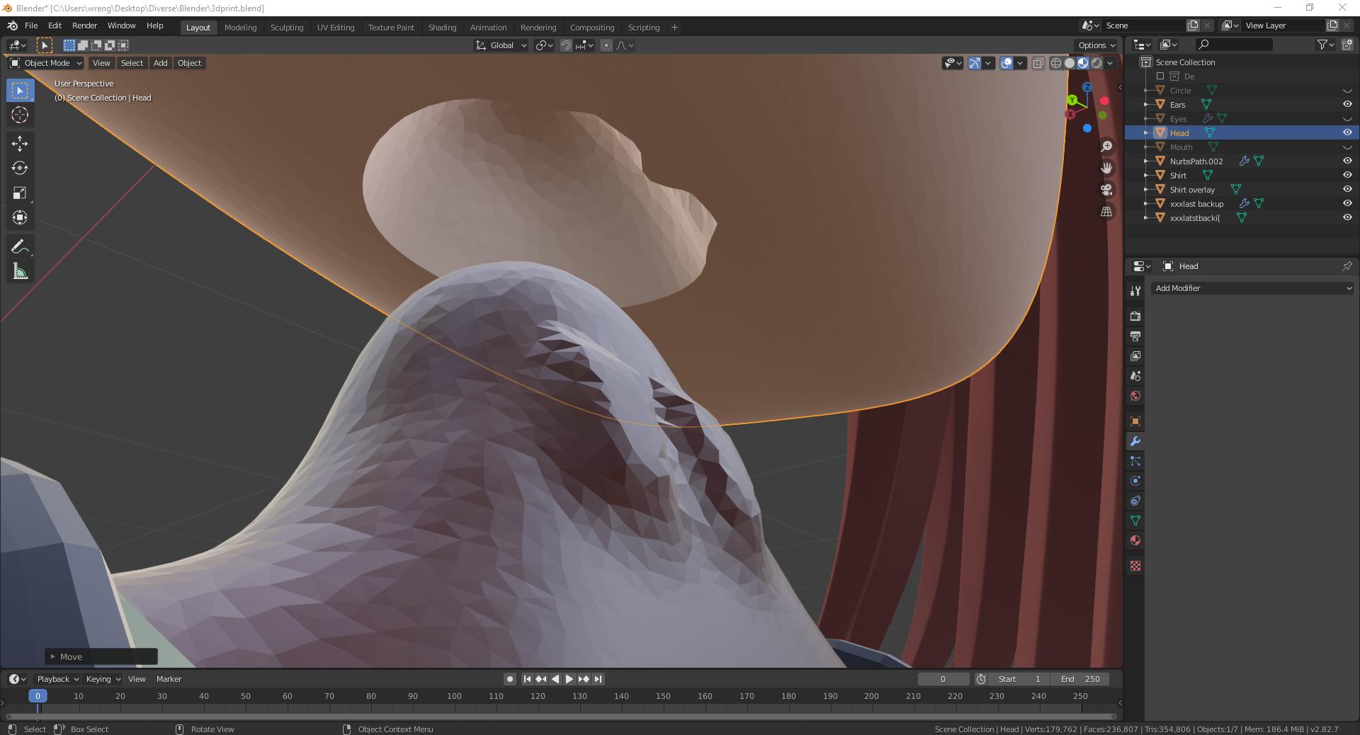Screen dimensions: 1360x735
Task: Enable the De collection checkbox
Action: 1160,76
